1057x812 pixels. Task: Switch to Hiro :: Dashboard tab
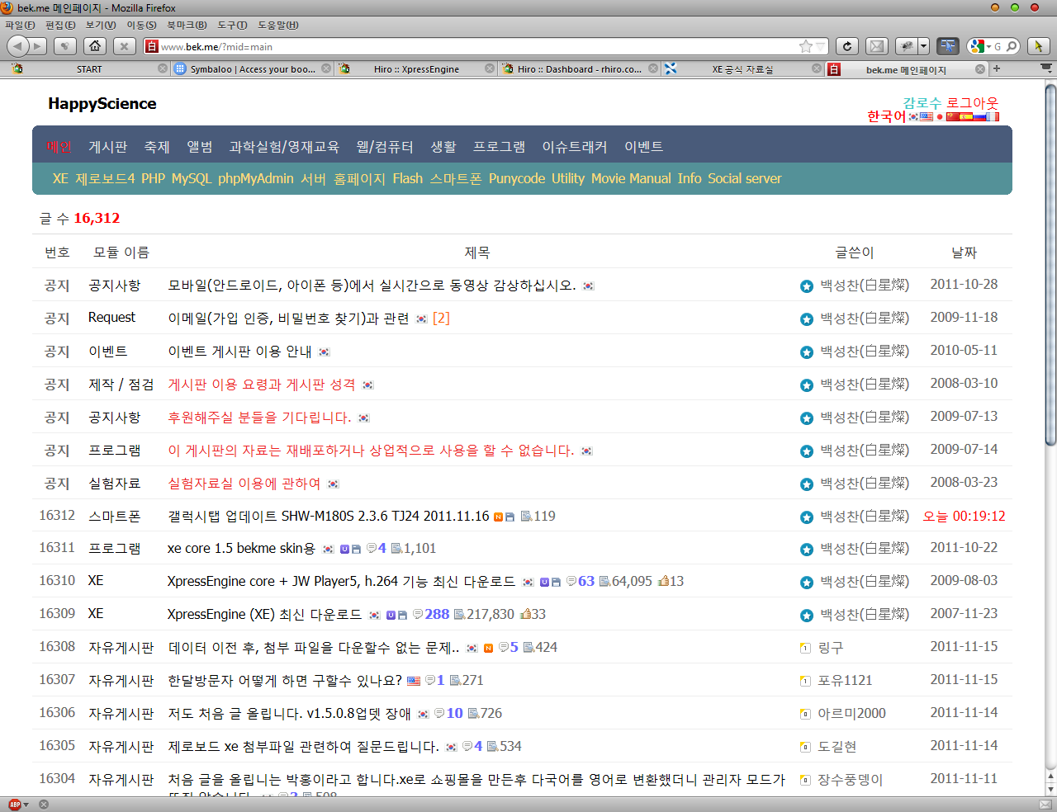(x=580, y=69)
